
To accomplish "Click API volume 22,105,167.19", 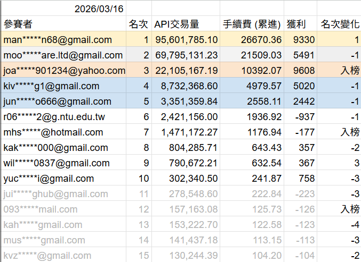I will click(187, 71).
